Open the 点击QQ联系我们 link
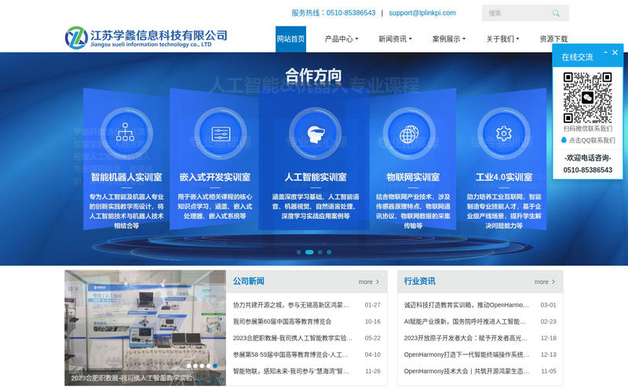This screenshot has height=392, width=628. (x=592, y=140)
